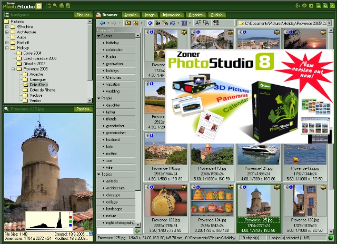Start the slideshow film-reel icon
The height and width of the screenshot is (244, 337).
pos(216,23)
